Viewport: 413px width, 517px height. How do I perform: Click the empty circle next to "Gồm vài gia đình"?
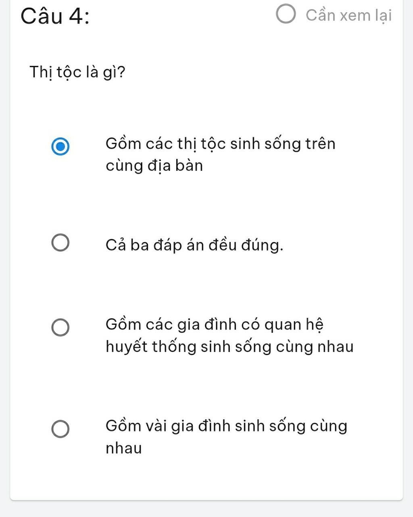60,429
